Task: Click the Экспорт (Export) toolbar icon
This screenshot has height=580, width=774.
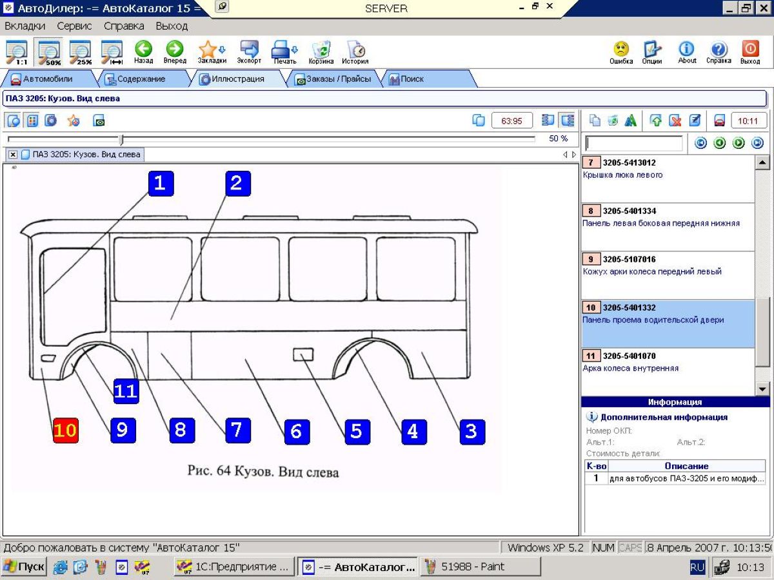Action: (x=249, y=51)
